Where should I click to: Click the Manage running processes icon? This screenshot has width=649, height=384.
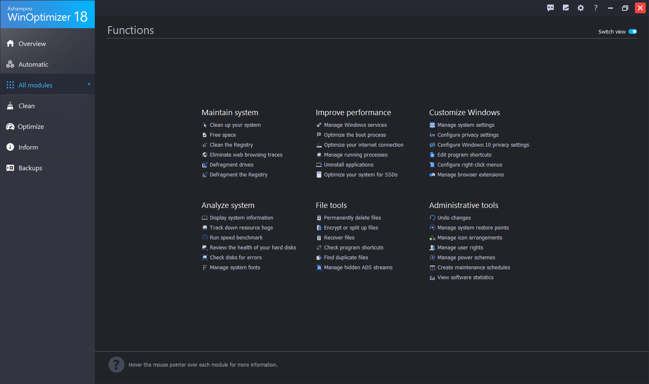(x=319, y=155)
